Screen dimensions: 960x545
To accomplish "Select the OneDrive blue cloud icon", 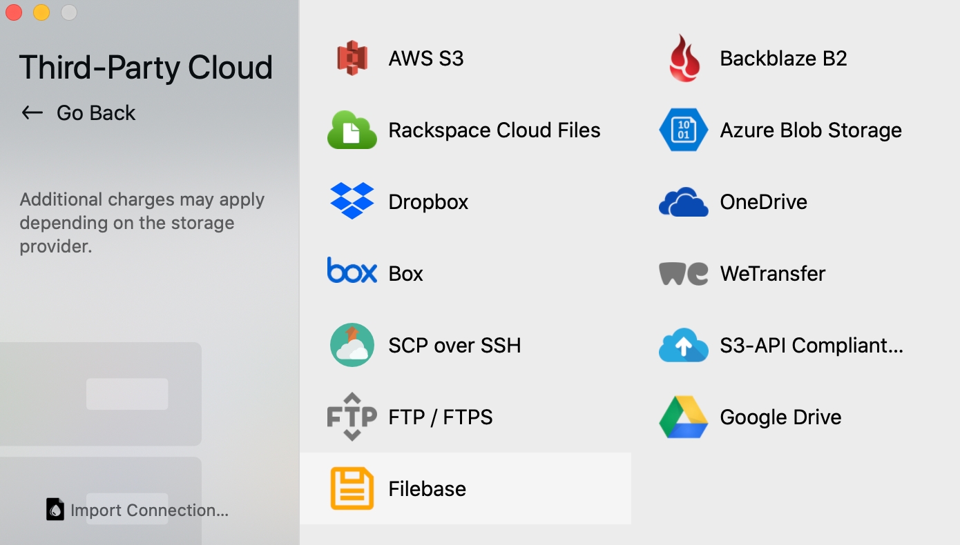I will point(684,202).
